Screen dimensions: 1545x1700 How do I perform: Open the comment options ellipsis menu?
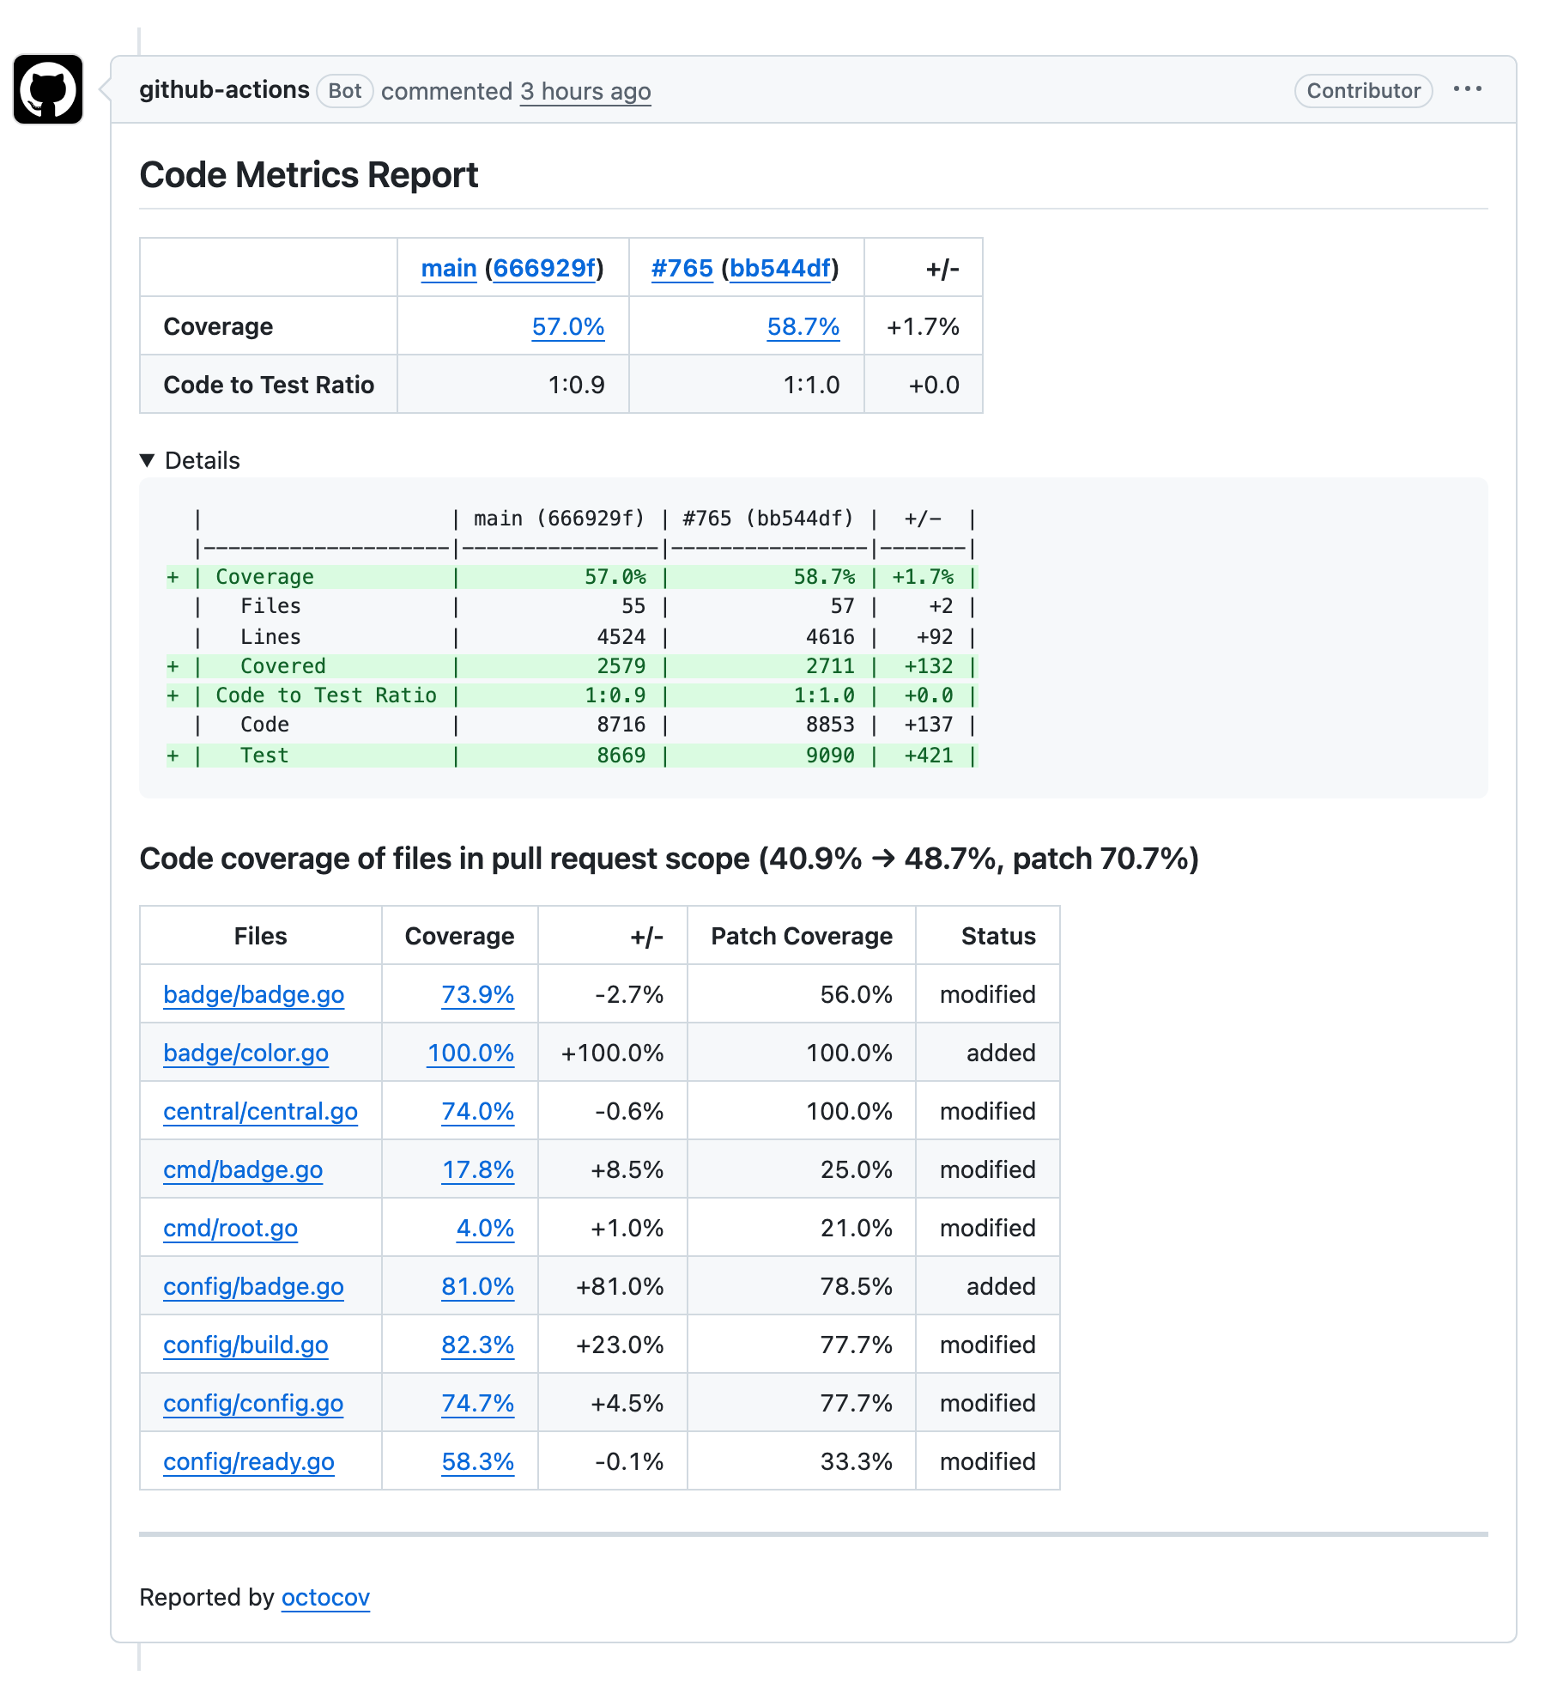tap(1468, 89)
